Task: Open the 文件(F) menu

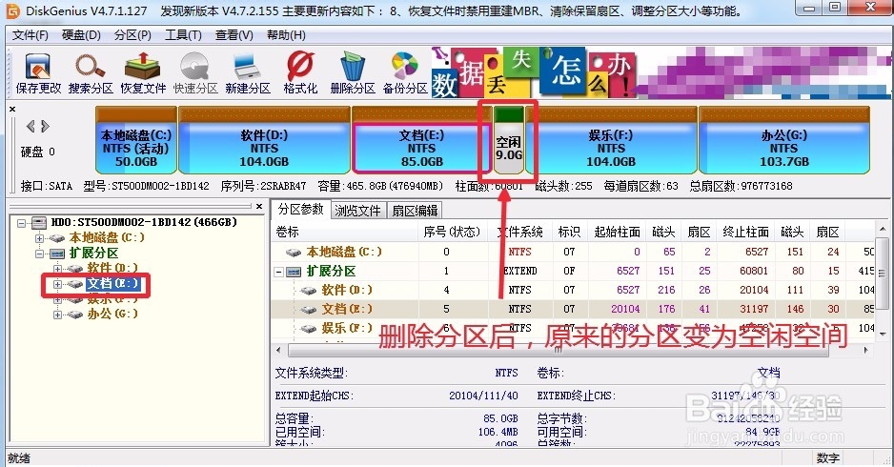Action: click(x=30, y=34)
